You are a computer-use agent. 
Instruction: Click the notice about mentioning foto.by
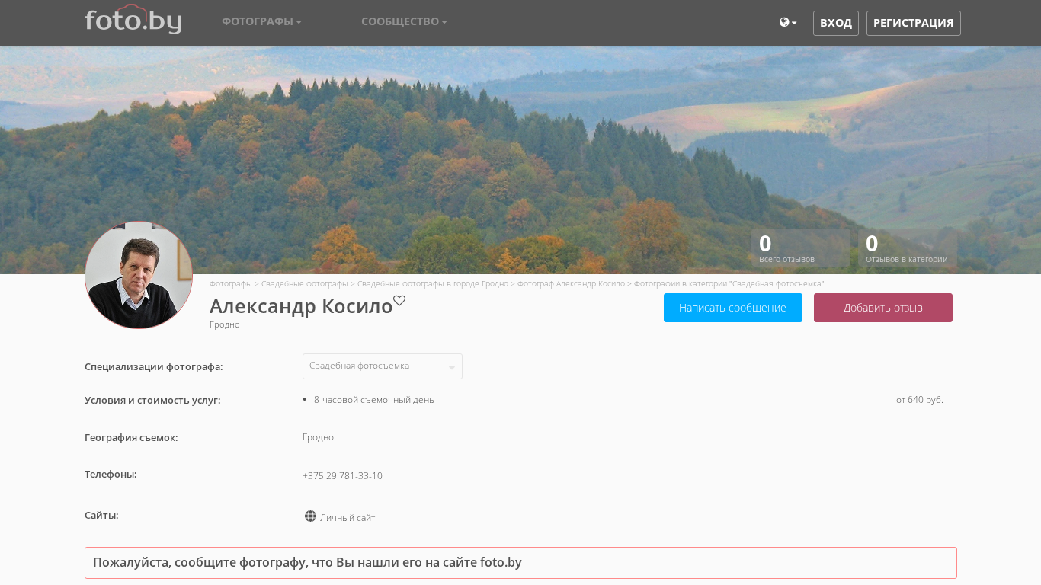point(520,563)
